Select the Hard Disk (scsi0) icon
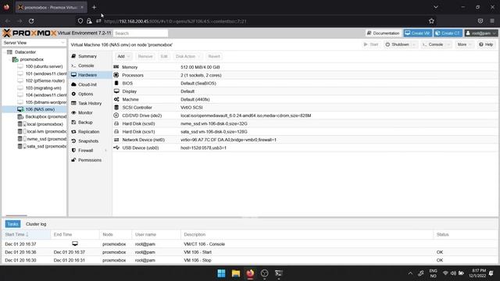 click(x=116, y=123)
